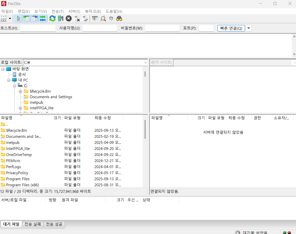The height and width of the screenshot is (234, 296).
Task: Open Quickconnect history dropdown arrow
Action: 249,28
